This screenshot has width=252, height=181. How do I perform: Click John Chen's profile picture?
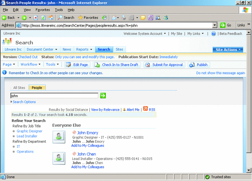click(59, 159)
